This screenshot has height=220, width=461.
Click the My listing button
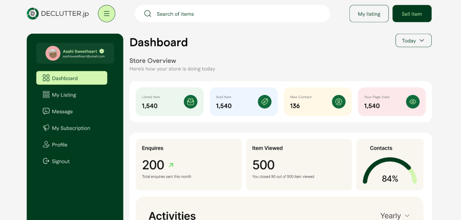click(369, 13)
